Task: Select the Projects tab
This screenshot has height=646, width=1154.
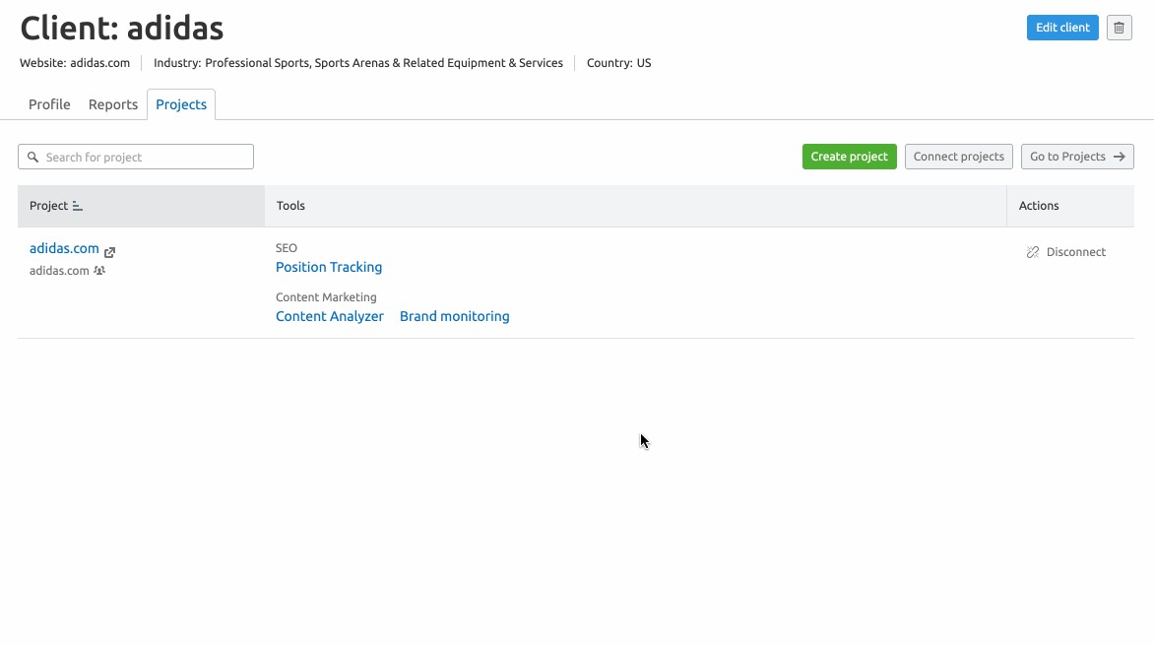Action: [x=181, y=104]
